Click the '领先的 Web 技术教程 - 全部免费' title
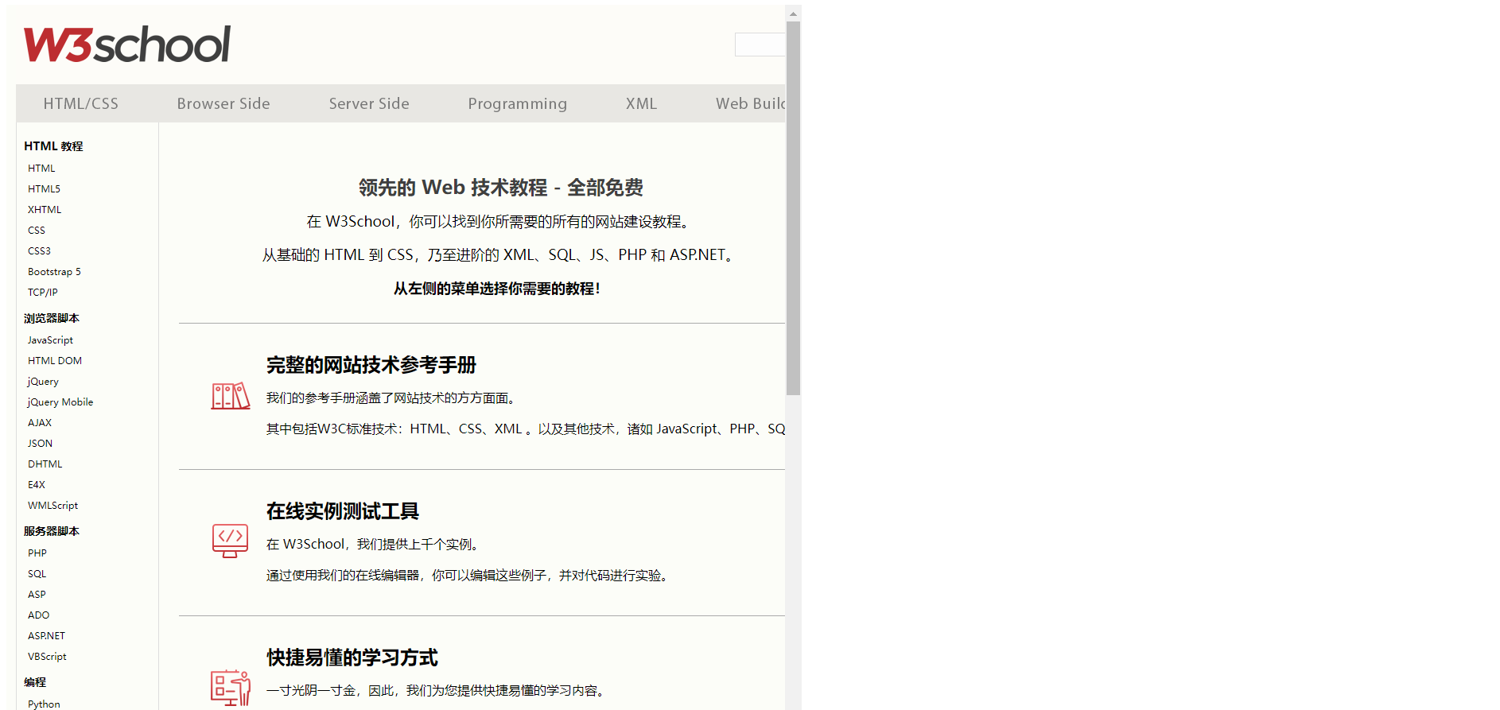The width and height of the screenshot is (1500, 710). tap(501, 188)
